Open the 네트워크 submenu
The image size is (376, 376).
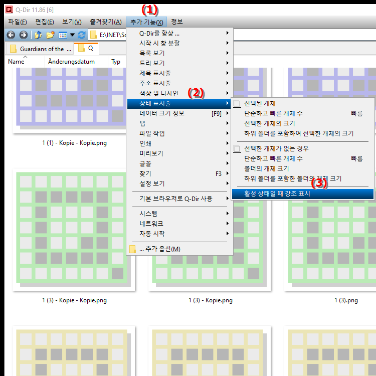pos(179,224)
